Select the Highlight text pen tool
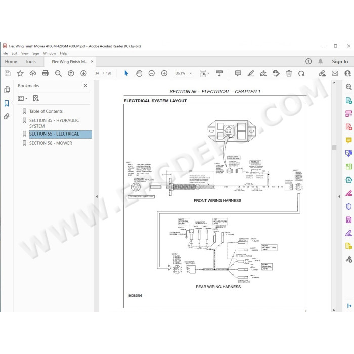This screenshot has width=354, height=354. coord(251,73)
